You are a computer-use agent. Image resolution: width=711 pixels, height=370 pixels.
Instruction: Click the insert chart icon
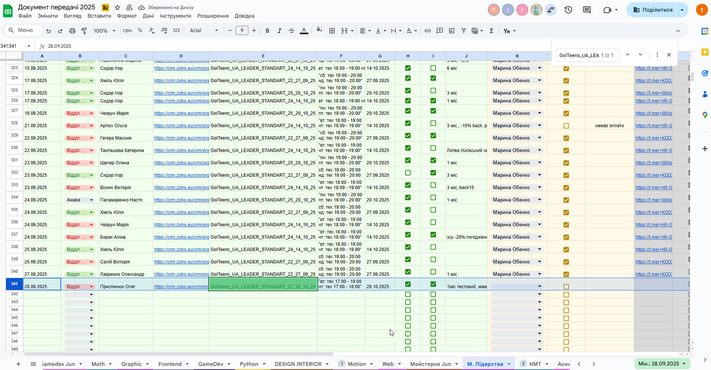click(x=452, y=31)
